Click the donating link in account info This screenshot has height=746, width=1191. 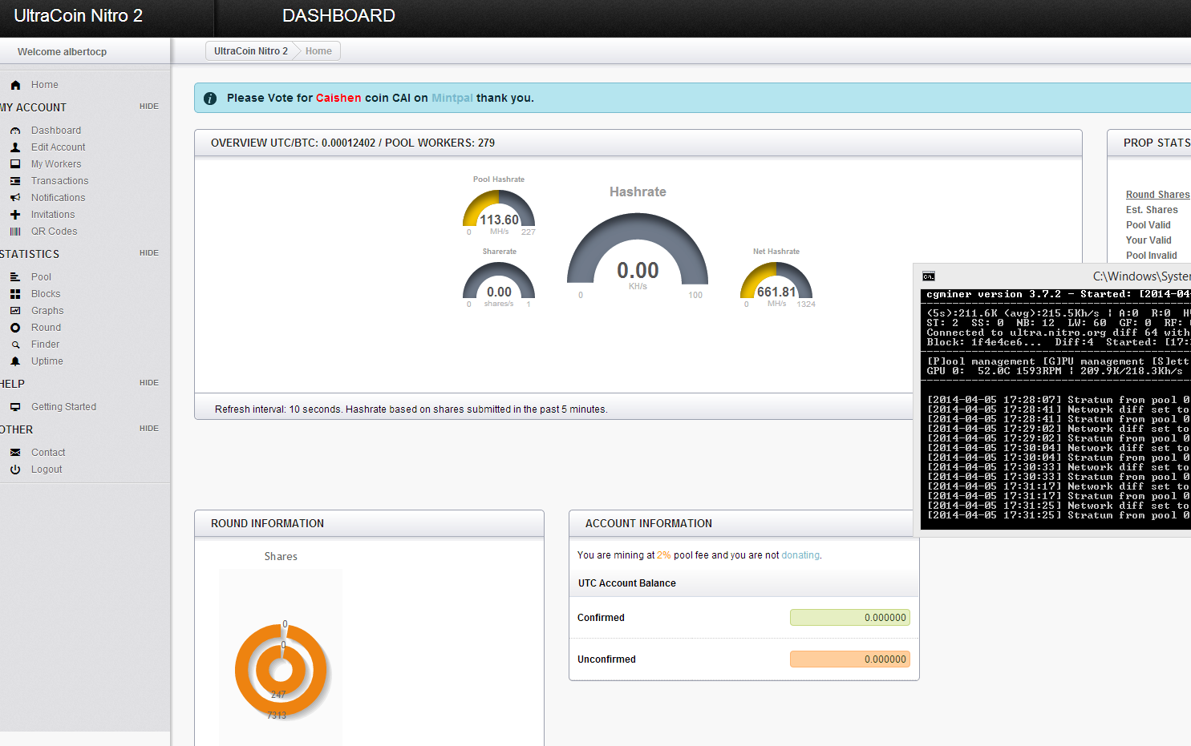pyautogui.click(x=800, y=555)
